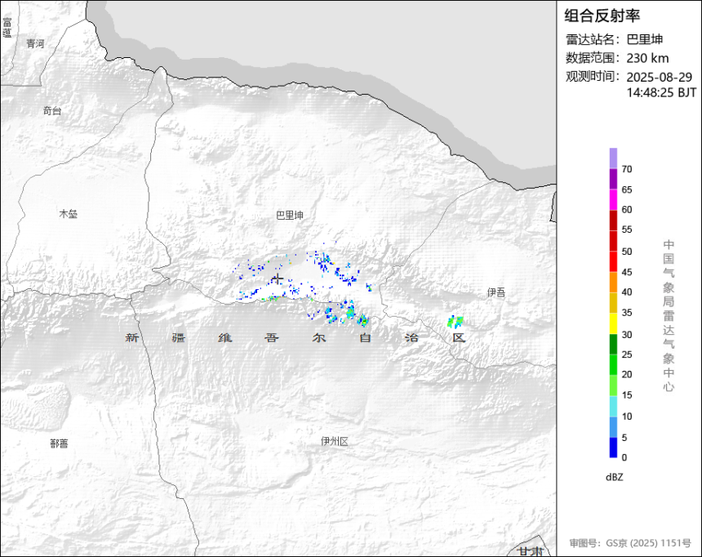Image resolution: width=702 pixels, height=557 pixels.
Task: Pick the light blue 5–10 dBZ swatch
Action: pyautogui.click(x=613, y=426)
